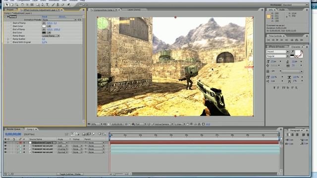Click the Character panel eyedropper
Viewport: 317px width, 178px height.
pyautogui.click(x=292, y=51)
